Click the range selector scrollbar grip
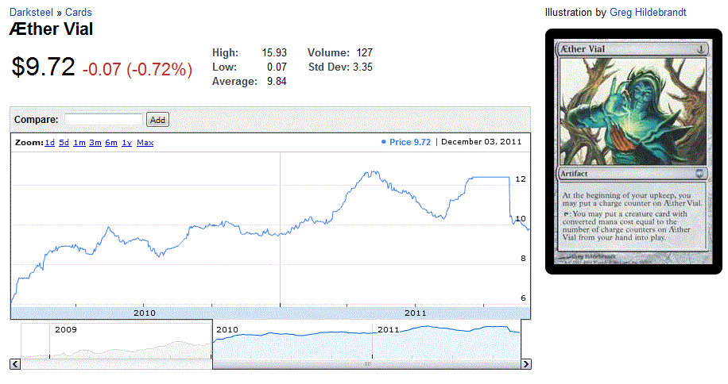728x384 pixels. point(367,364)
